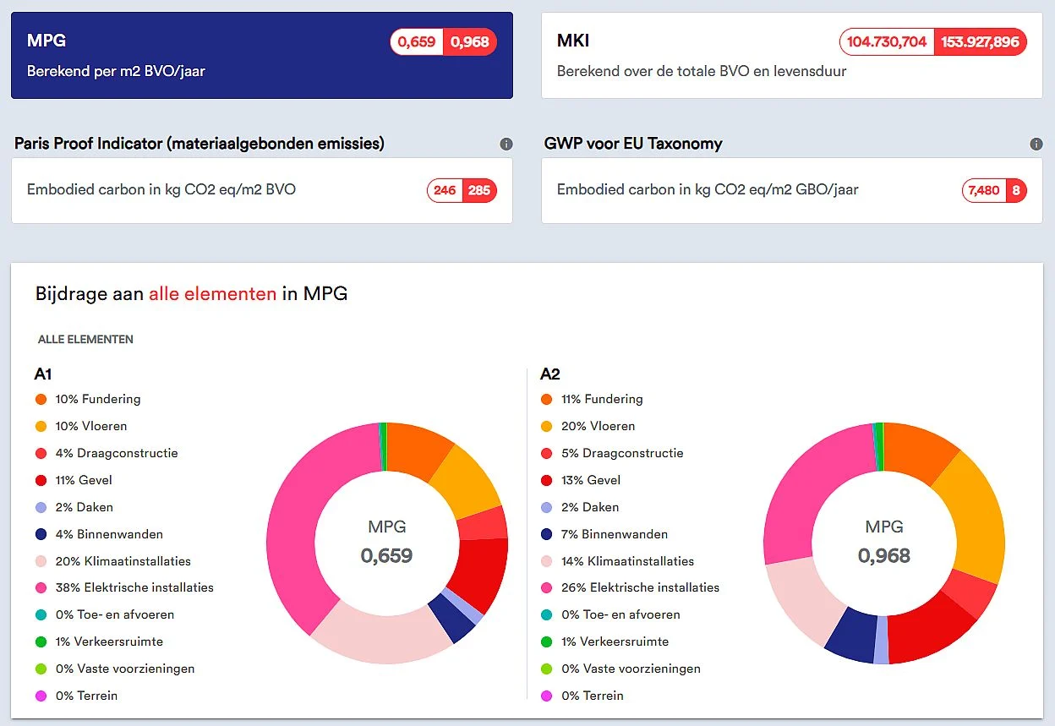
Task: Click the GWP 7,480 value badge
Action: point(984,190)
